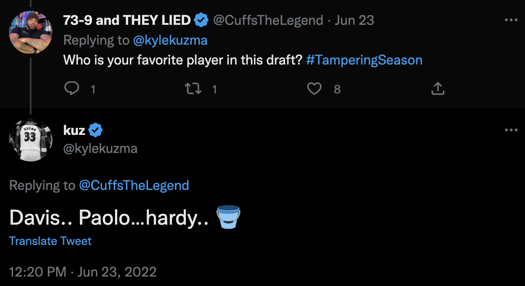Click verified badge beside 73-9 and THEY LIED

201,20
